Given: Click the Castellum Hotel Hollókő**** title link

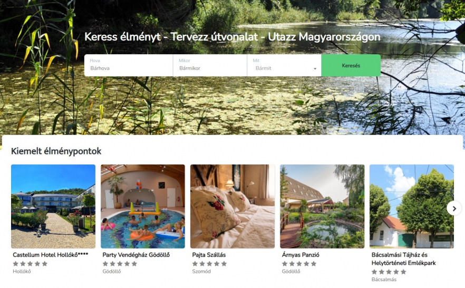Looking at the screenshot, I should point(51,254).
